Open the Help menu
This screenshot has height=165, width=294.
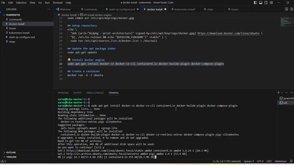pos(68,3)
